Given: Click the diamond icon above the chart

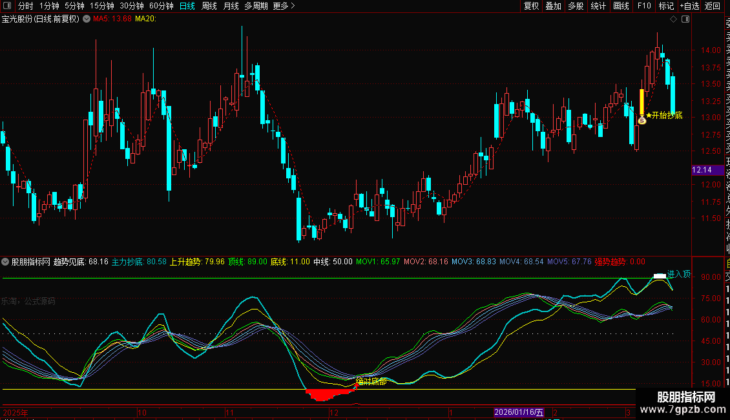Looking at the screenshot, I should pos(673,19).
